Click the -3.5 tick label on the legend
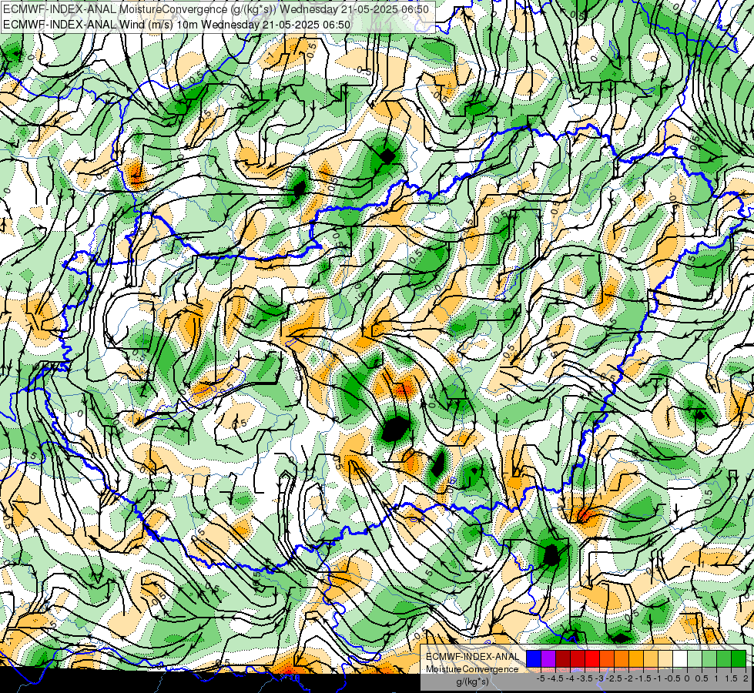This screenshot has width=754, height=693. click(x=585, y=678)
